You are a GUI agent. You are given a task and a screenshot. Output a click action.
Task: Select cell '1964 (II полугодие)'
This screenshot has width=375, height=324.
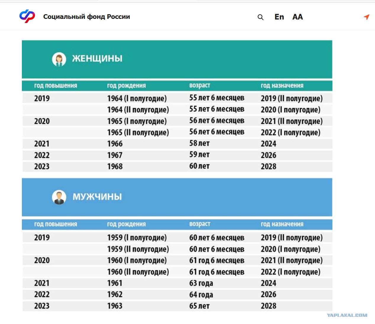(138, 110)
